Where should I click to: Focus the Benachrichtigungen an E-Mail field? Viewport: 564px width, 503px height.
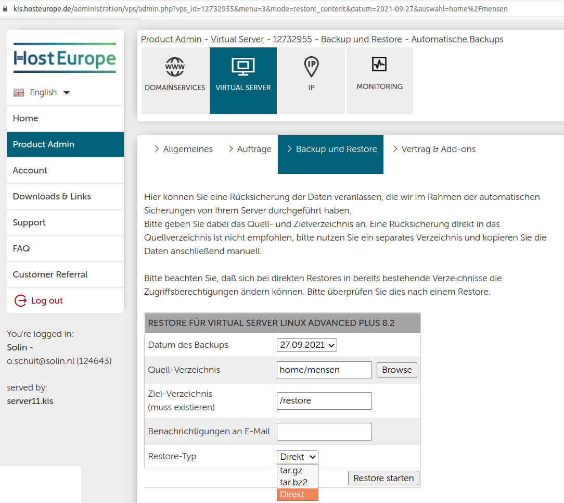coord(324,432)
